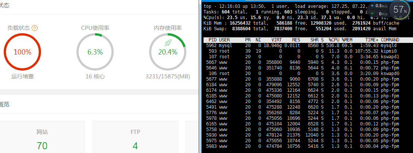Click the red 100% load status gauge

click(x=22, y=52)
